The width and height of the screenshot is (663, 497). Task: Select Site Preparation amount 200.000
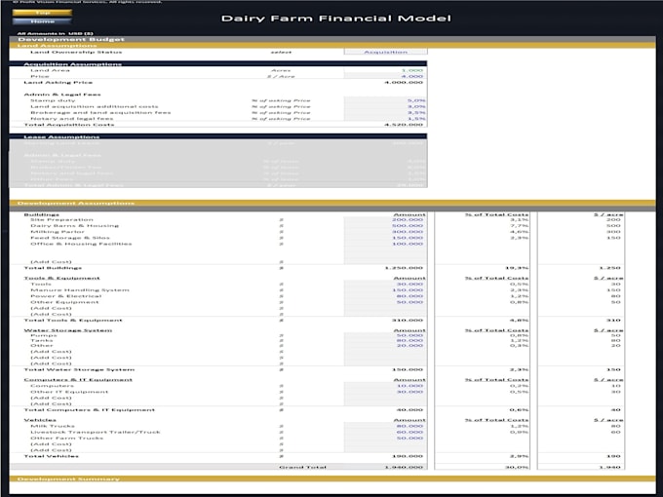tap(386, 220)
